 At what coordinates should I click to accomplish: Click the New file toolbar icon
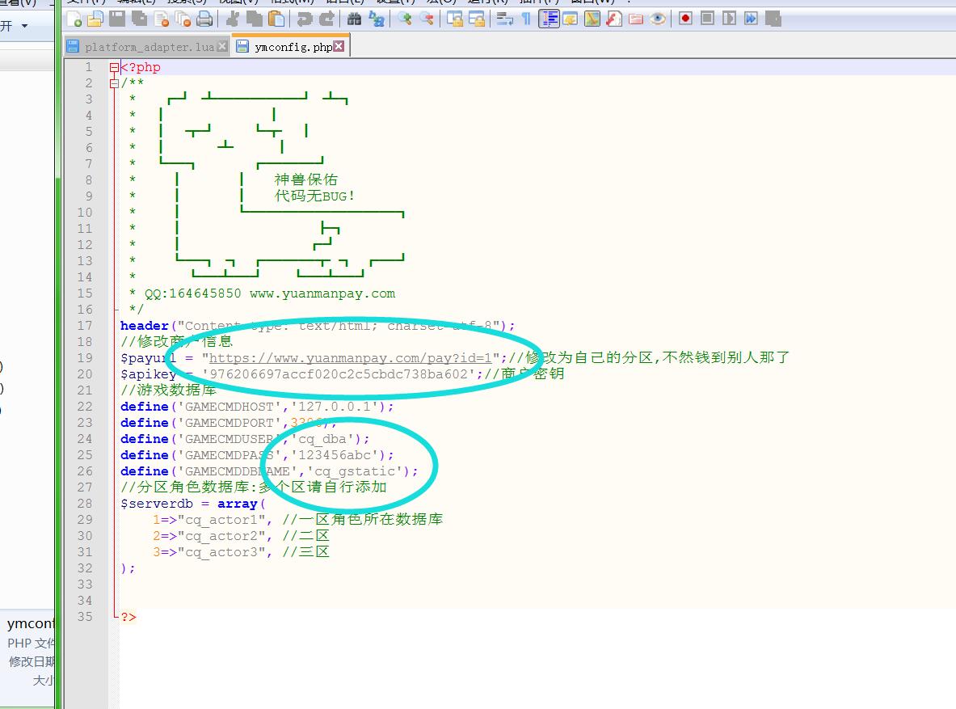74,19
